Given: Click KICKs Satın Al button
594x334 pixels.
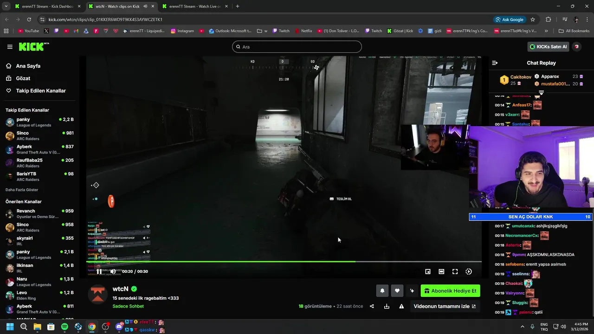Looking at the screenshot, I should point(549,47).
